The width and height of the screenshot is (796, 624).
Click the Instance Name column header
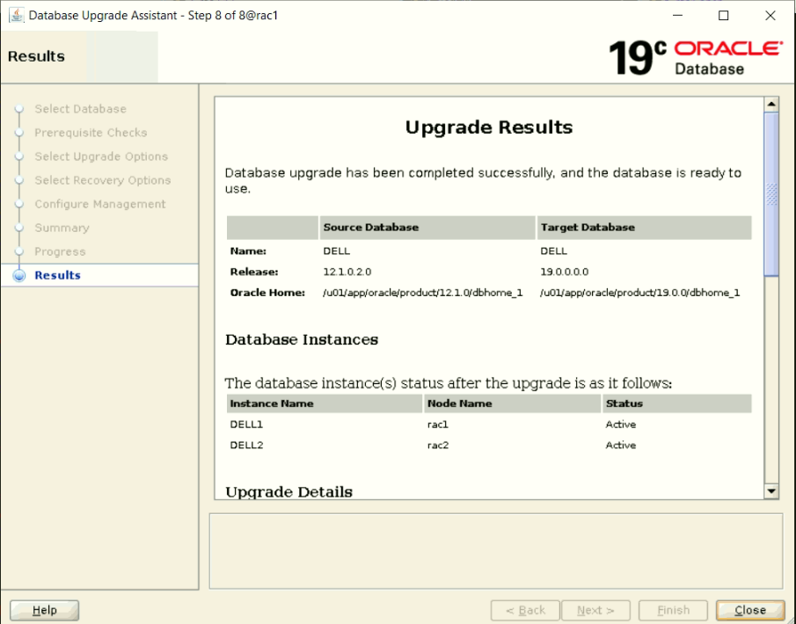click(x=325, y=403)
